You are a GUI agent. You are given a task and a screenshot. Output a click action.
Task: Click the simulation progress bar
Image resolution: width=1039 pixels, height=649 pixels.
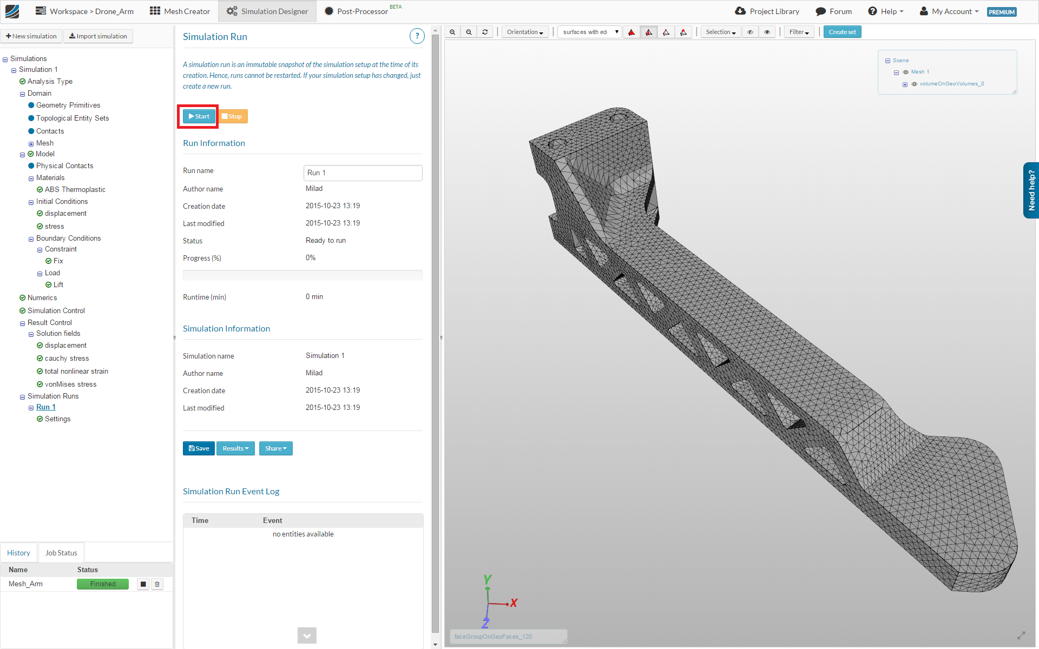click(303, 275)
